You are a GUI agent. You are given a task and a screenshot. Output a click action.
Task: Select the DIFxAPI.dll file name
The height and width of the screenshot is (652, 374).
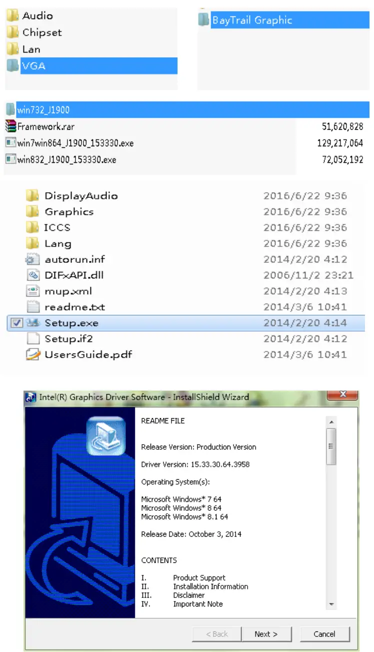point(74,275)
